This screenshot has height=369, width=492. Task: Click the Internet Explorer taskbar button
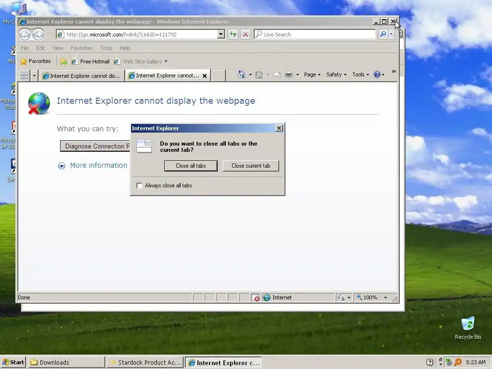click(223, 363)
